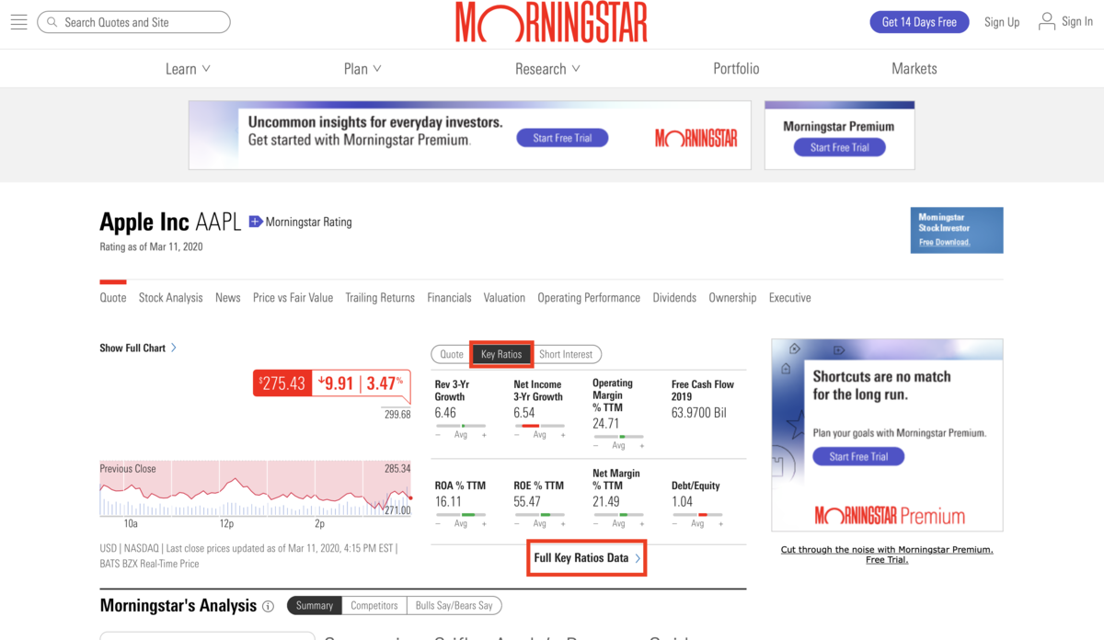Open the Dividends tab
1104x640 pixels.
click(x=674, y=298)
